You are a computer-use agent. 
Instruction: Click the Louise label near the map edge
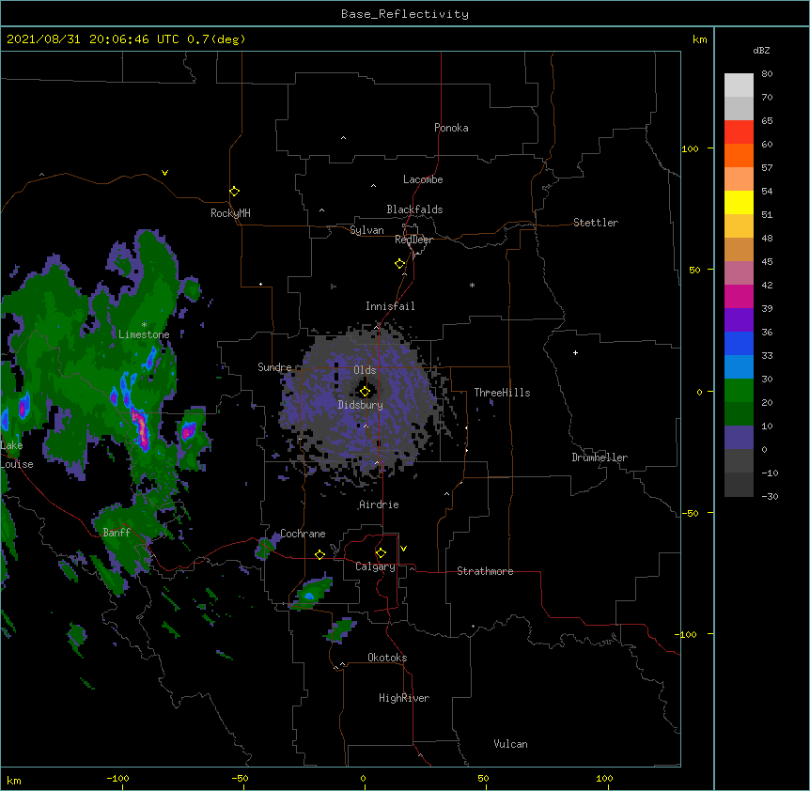pos(17,464)
